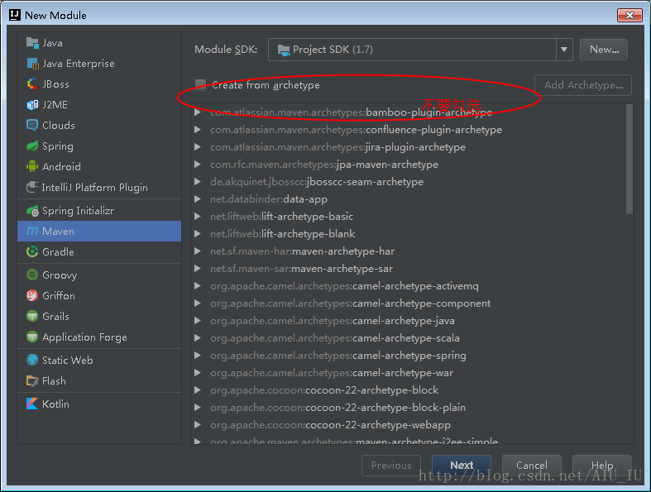This screenshot has width=651, height=492.
Task: Select cocoon-22-archetype-webapp row text
Action: pyautogui.click(x=330, y=425)
